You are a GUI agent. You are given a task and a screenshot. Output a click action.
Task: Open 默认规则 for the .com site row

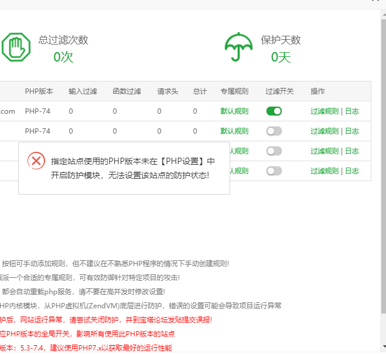(234, 111)
